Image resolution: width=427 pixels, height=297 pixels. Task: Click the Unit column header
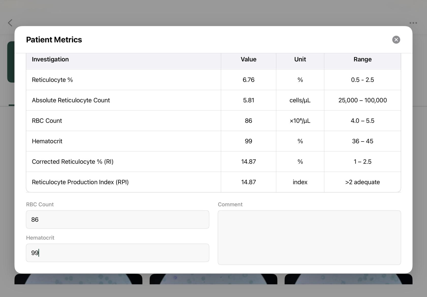click(300, 59)
